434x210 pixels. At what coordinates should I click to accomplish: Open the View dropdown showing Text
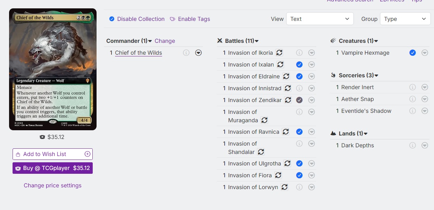[320, 19]
